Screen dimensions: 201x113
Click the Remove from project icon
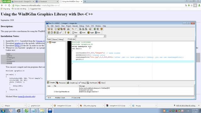[x=98, y=29]
